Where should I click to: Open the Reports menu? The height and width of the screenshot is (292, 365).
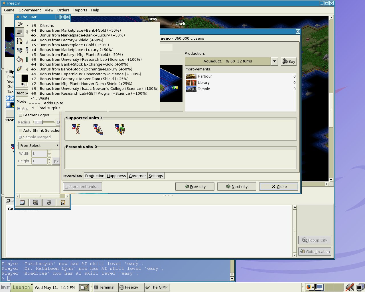[x=80, y=10]
